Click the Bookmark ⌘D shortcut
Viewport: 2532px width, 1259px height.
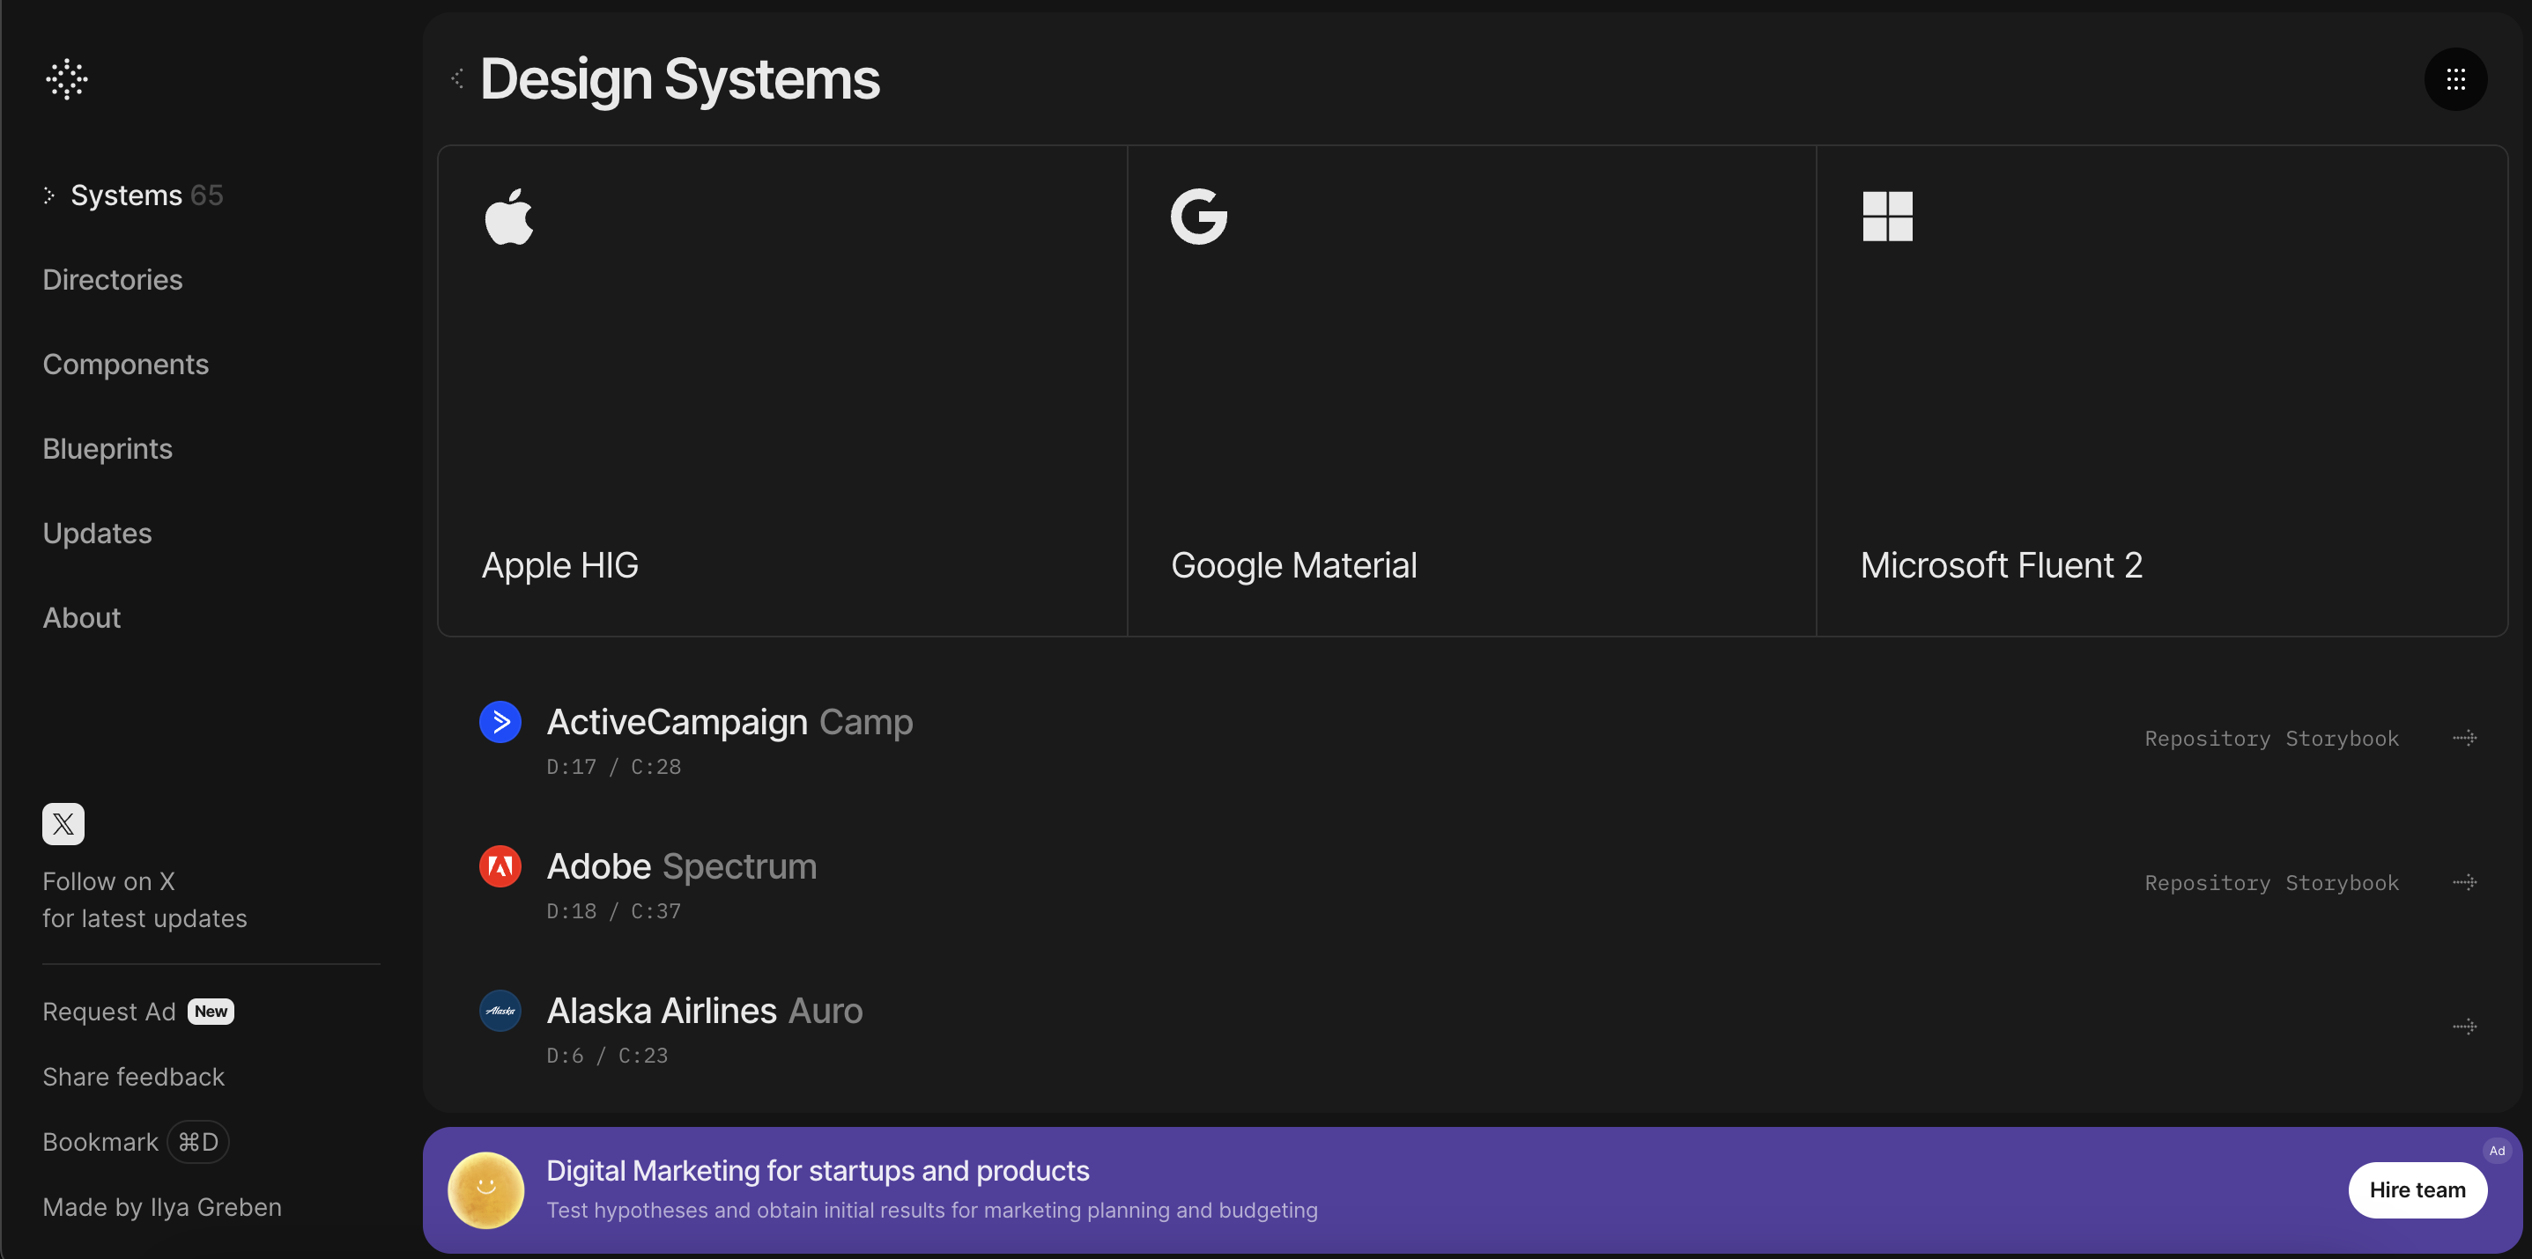pyautogui.click(x=136, y=1142)
